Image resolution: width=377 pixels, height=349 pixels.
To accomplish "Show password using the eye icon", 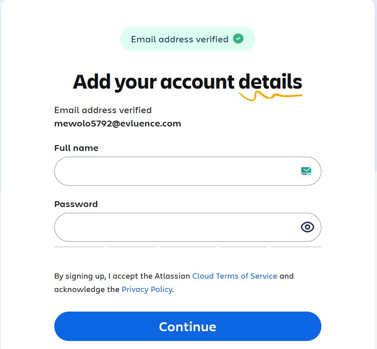I will (x=307, y=227).
